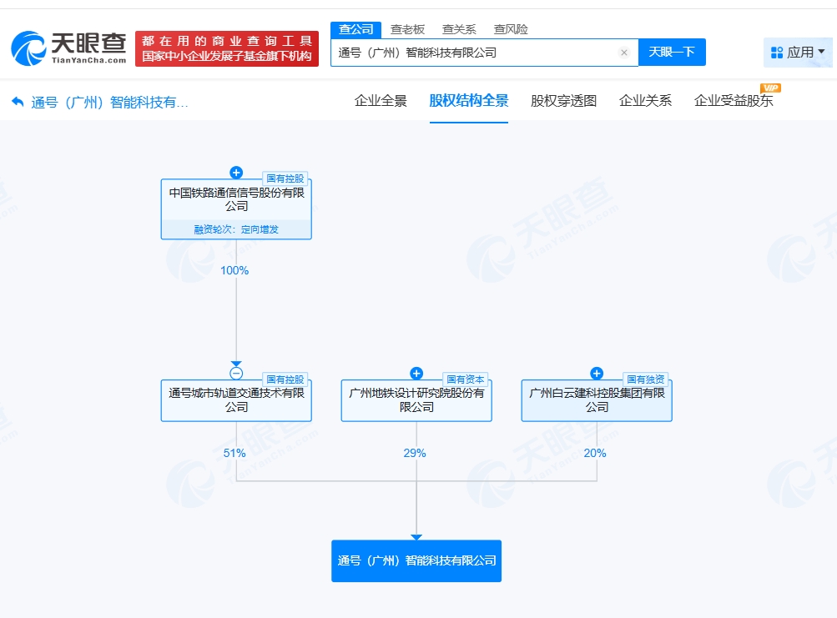Click the 天眼一下 search button

tap(672, 52)
